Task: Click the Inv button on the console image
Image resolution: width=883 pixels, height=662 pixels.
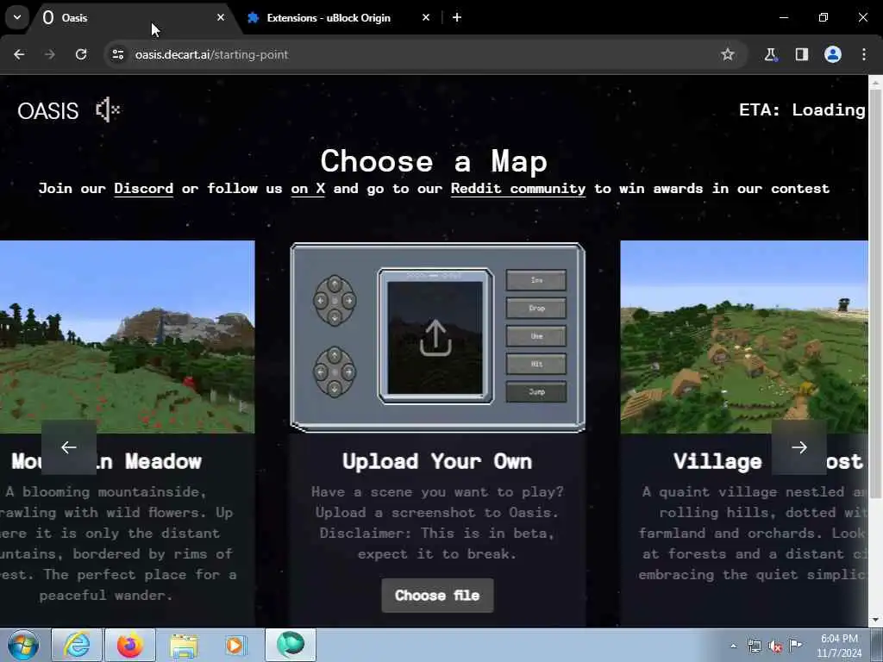Action: click(x=536, y=280)
